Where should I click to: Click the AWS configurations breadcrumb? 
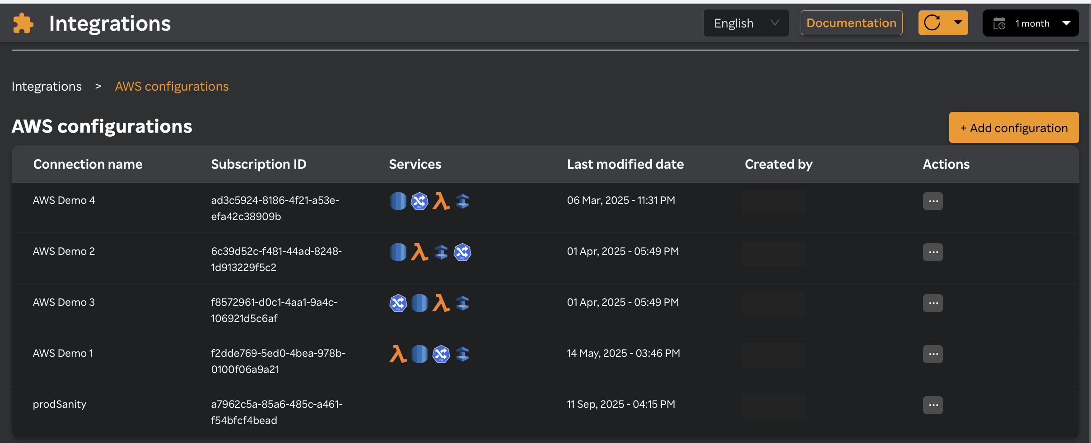point(172,86)
